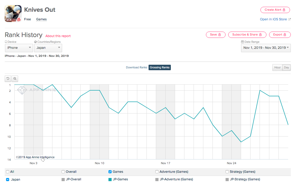Toggle the Japan row checkbox
The image size is (295, 190).
(8, 180)
